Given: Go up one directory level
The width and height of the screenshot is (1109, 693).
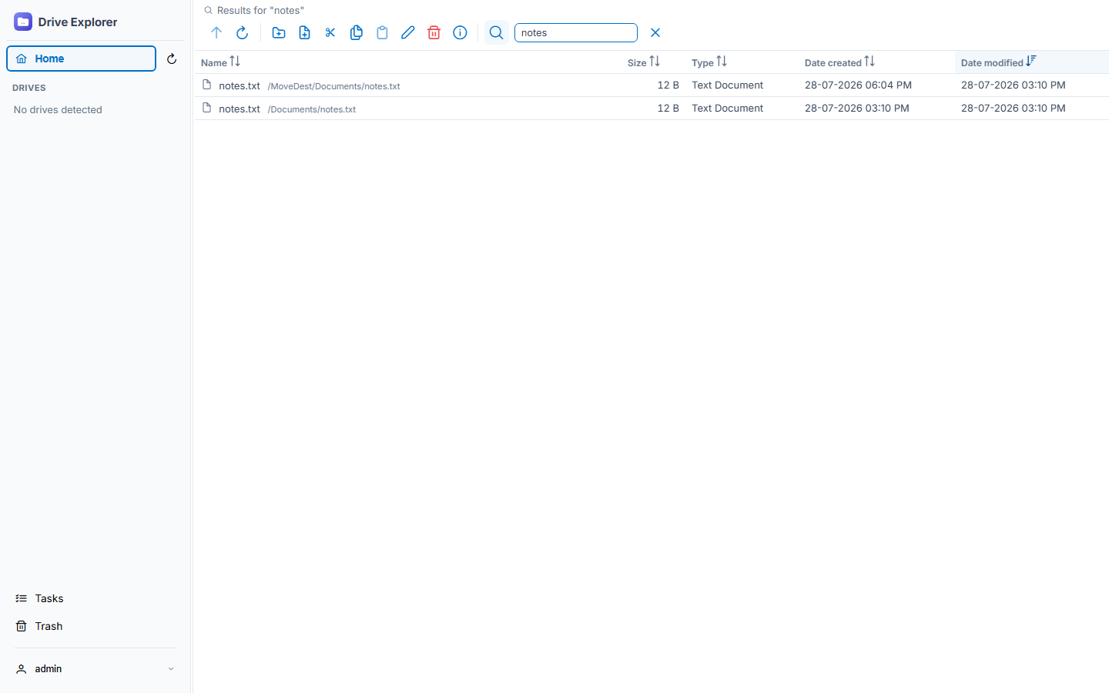Looking at the screenshot, I should [x=216, y=32].
